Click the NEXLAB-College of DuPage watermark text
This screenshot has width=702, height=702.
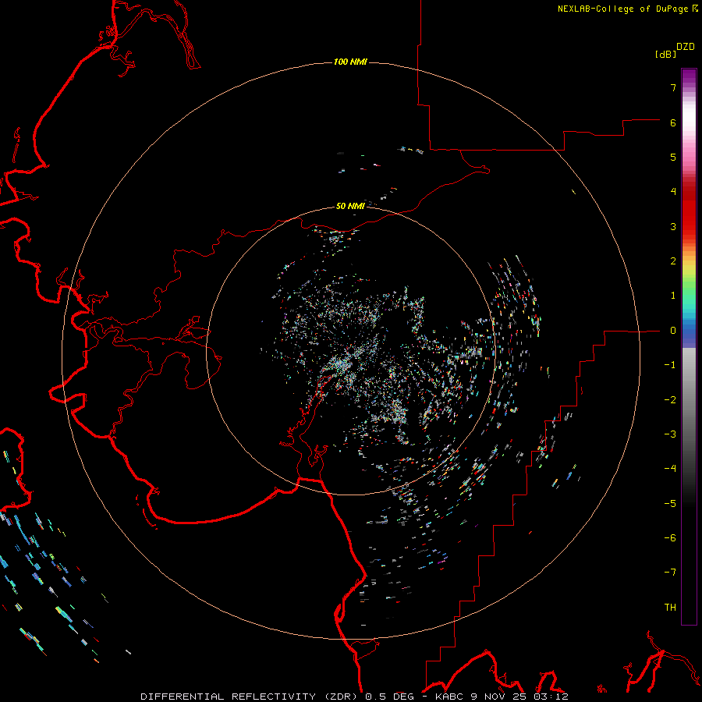pyautogui.click(x=627, y=9)
